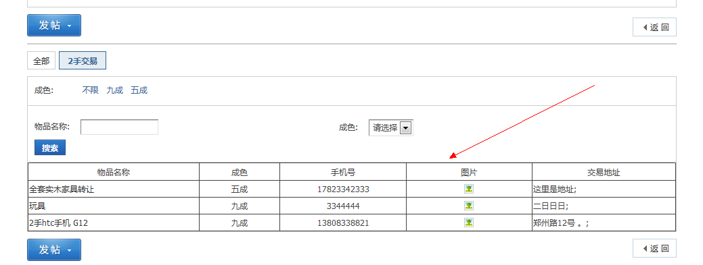Open image icon for 玩具 row

point(468,206)
